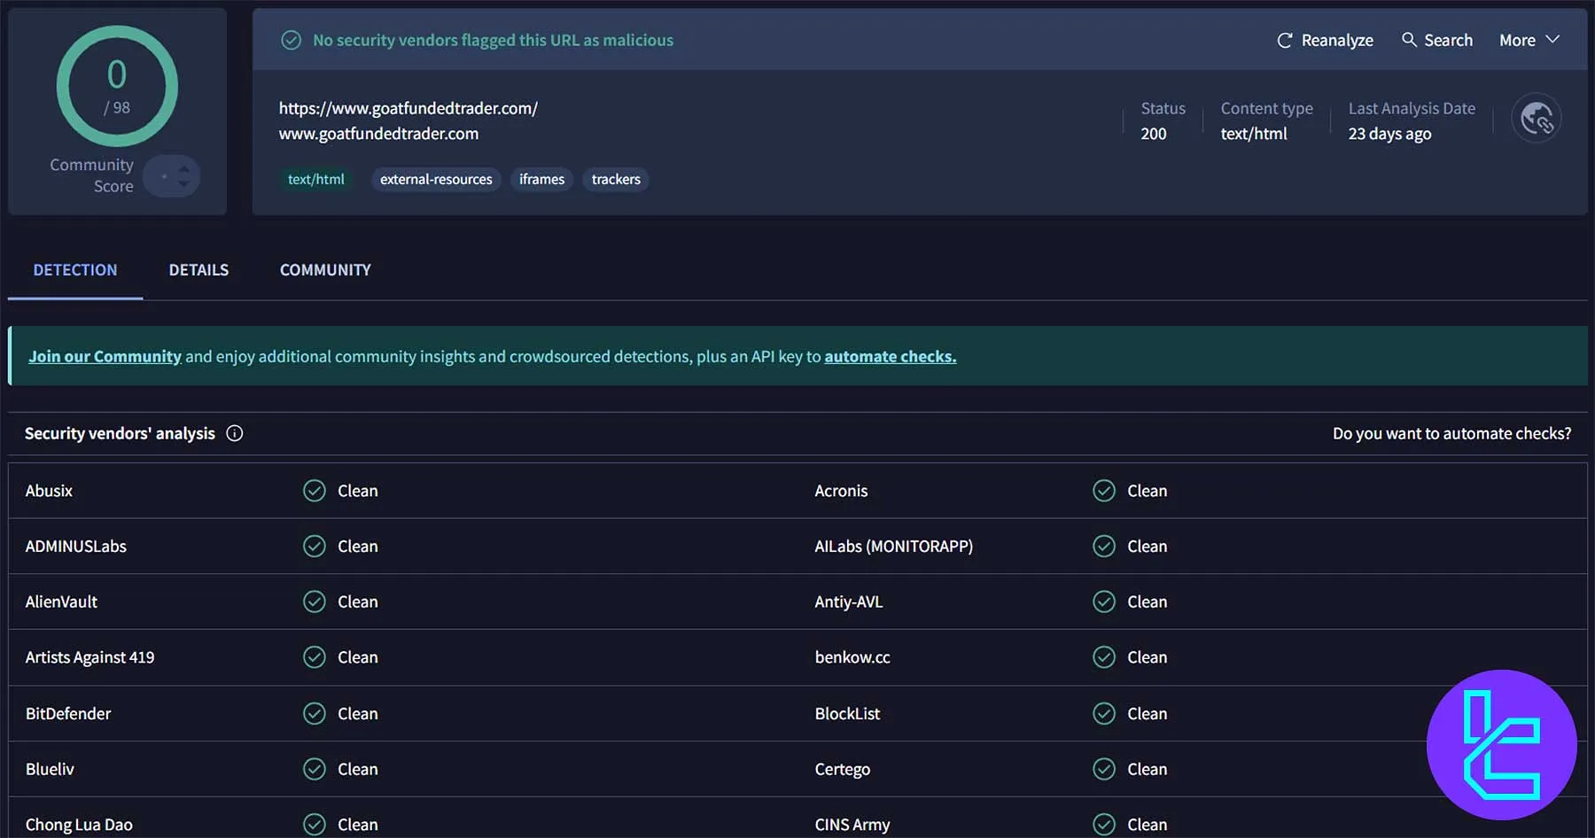Viewport: 1595px width, 838px height.
Task: Click the Clean checkmark beside Certego
Action: [1103, 769]
